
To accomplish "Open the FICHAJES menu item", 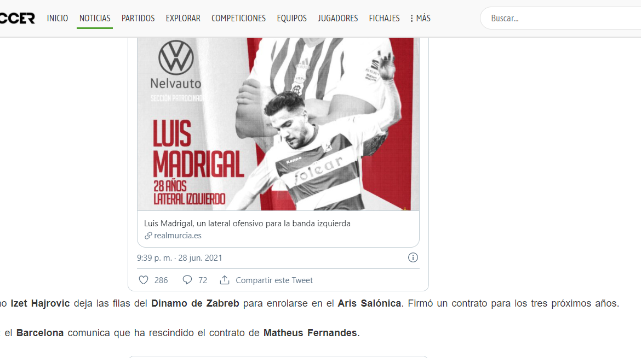I will 384,18.
